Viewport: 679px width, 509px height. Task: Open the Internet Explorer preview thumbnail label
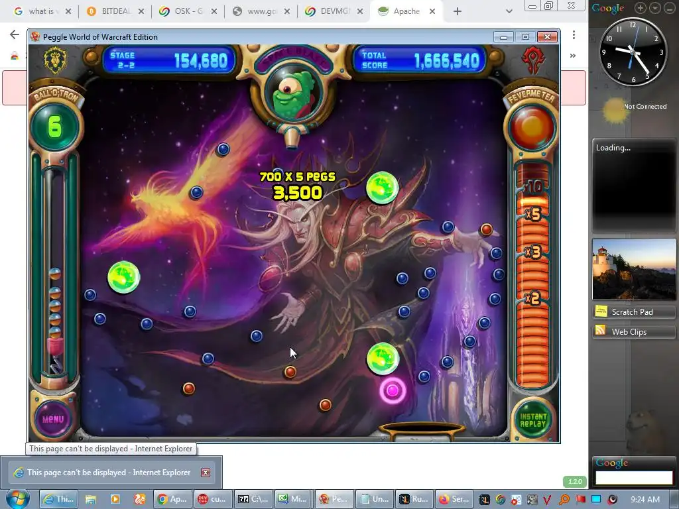tap(109, 472)
